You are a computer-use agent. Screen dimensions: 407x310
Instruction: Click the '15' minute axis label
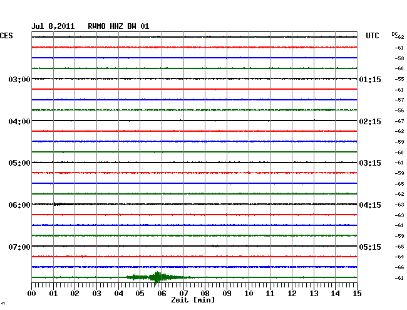[x=357, y=294]
